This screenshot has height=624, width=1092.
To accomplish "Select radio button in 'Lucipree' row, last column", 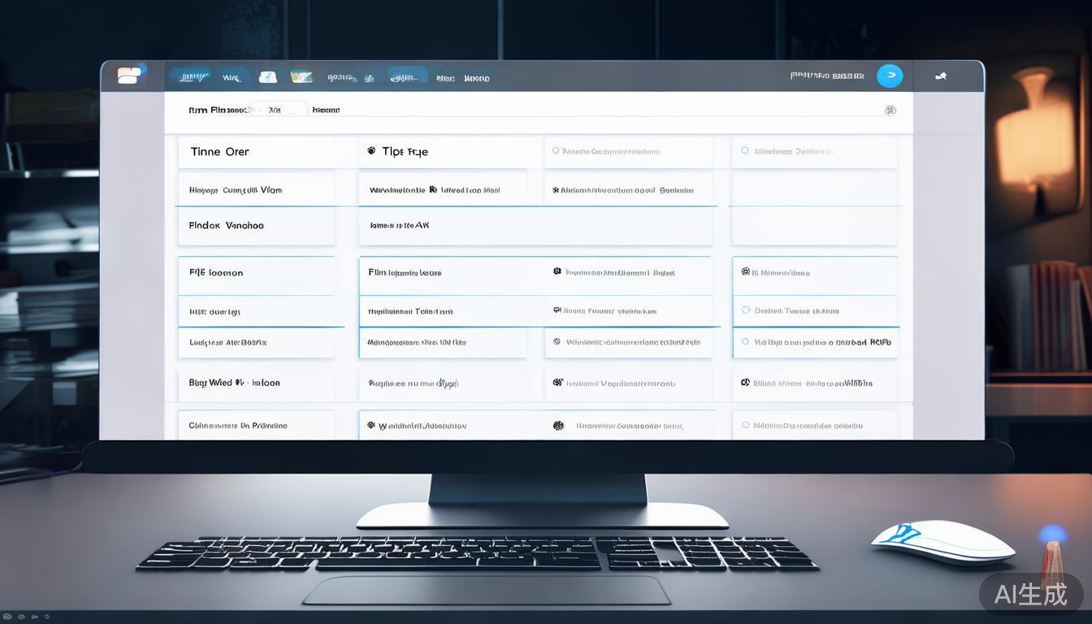I will [745, 342].
